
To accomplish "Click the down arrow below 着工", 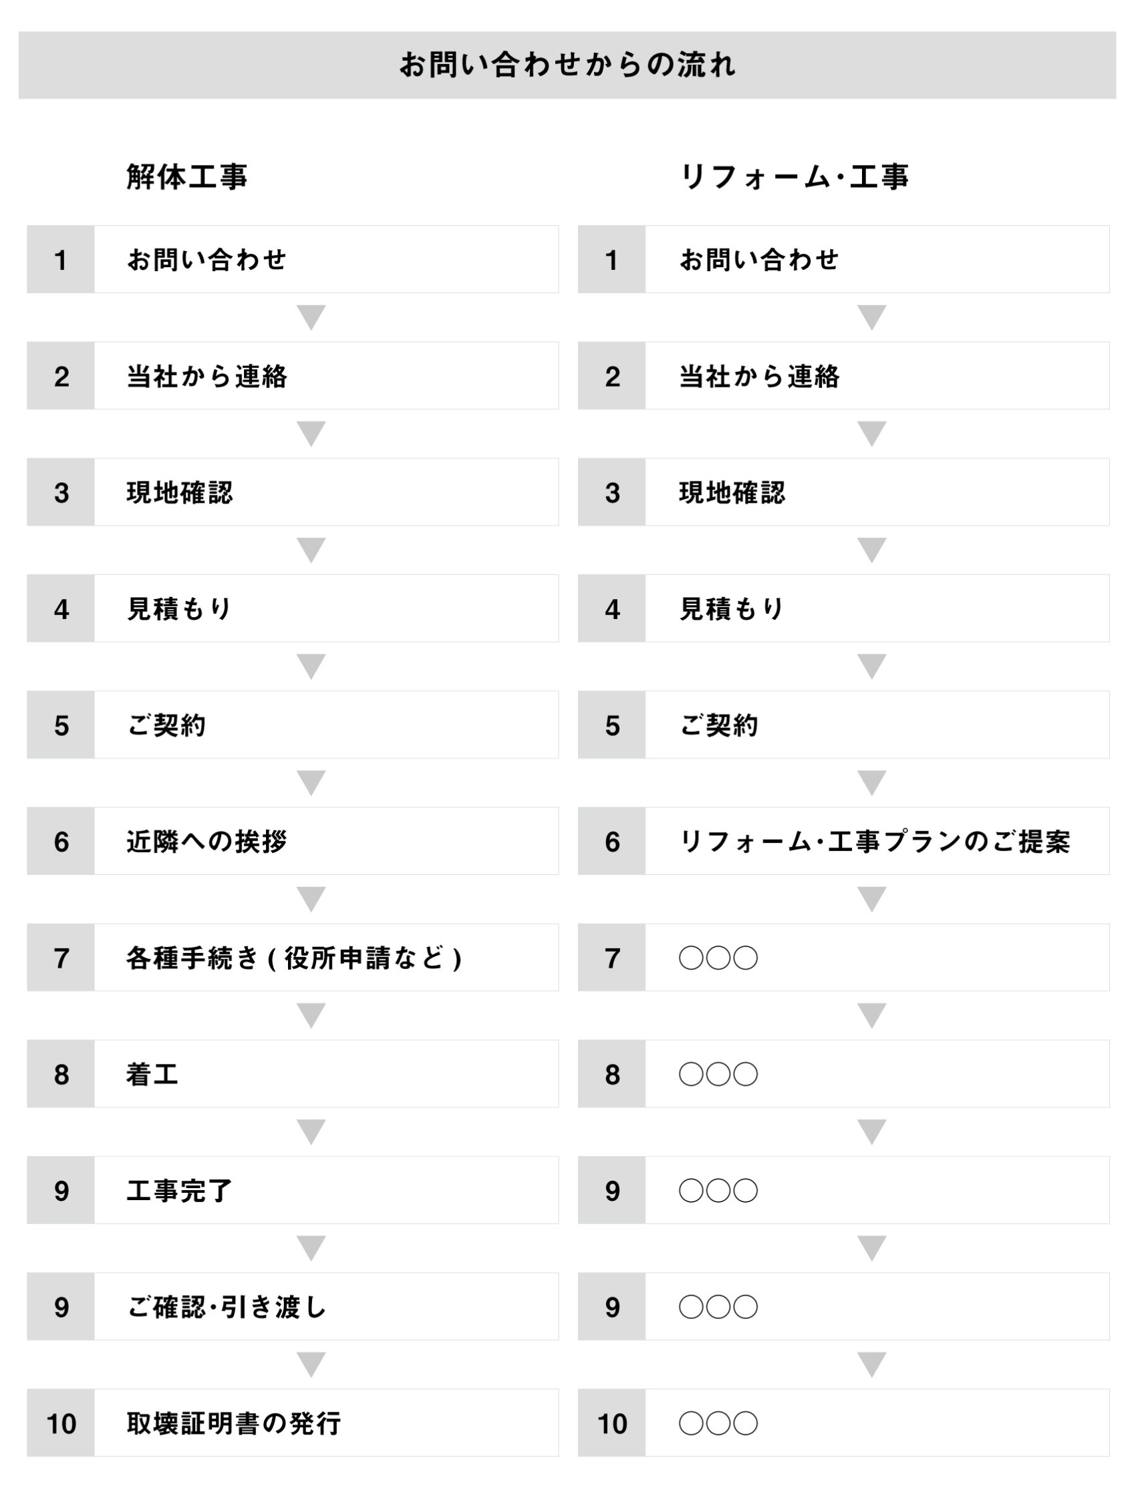I will tap(311, 1131).
